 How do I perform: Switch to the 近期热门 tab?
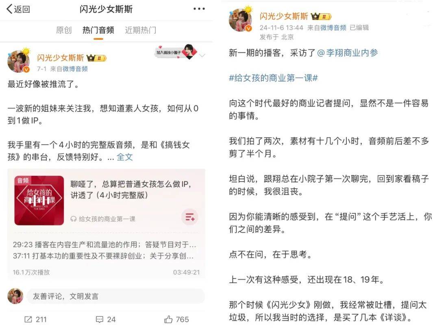point(141,30)
